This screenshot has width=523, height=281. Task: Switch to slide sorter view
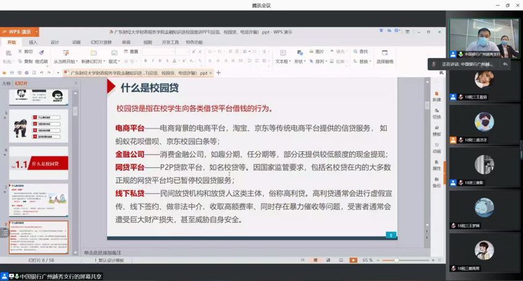coord(328,260)
